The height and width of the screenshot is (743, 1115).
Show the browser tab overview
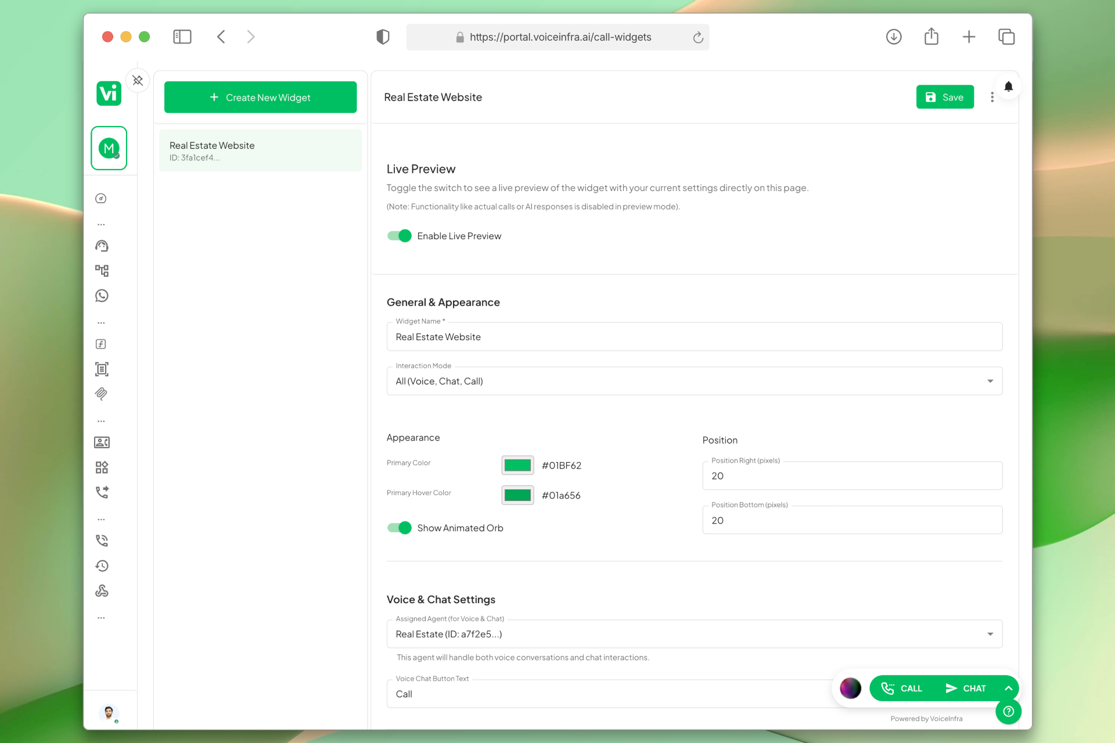click(1006, 37)
